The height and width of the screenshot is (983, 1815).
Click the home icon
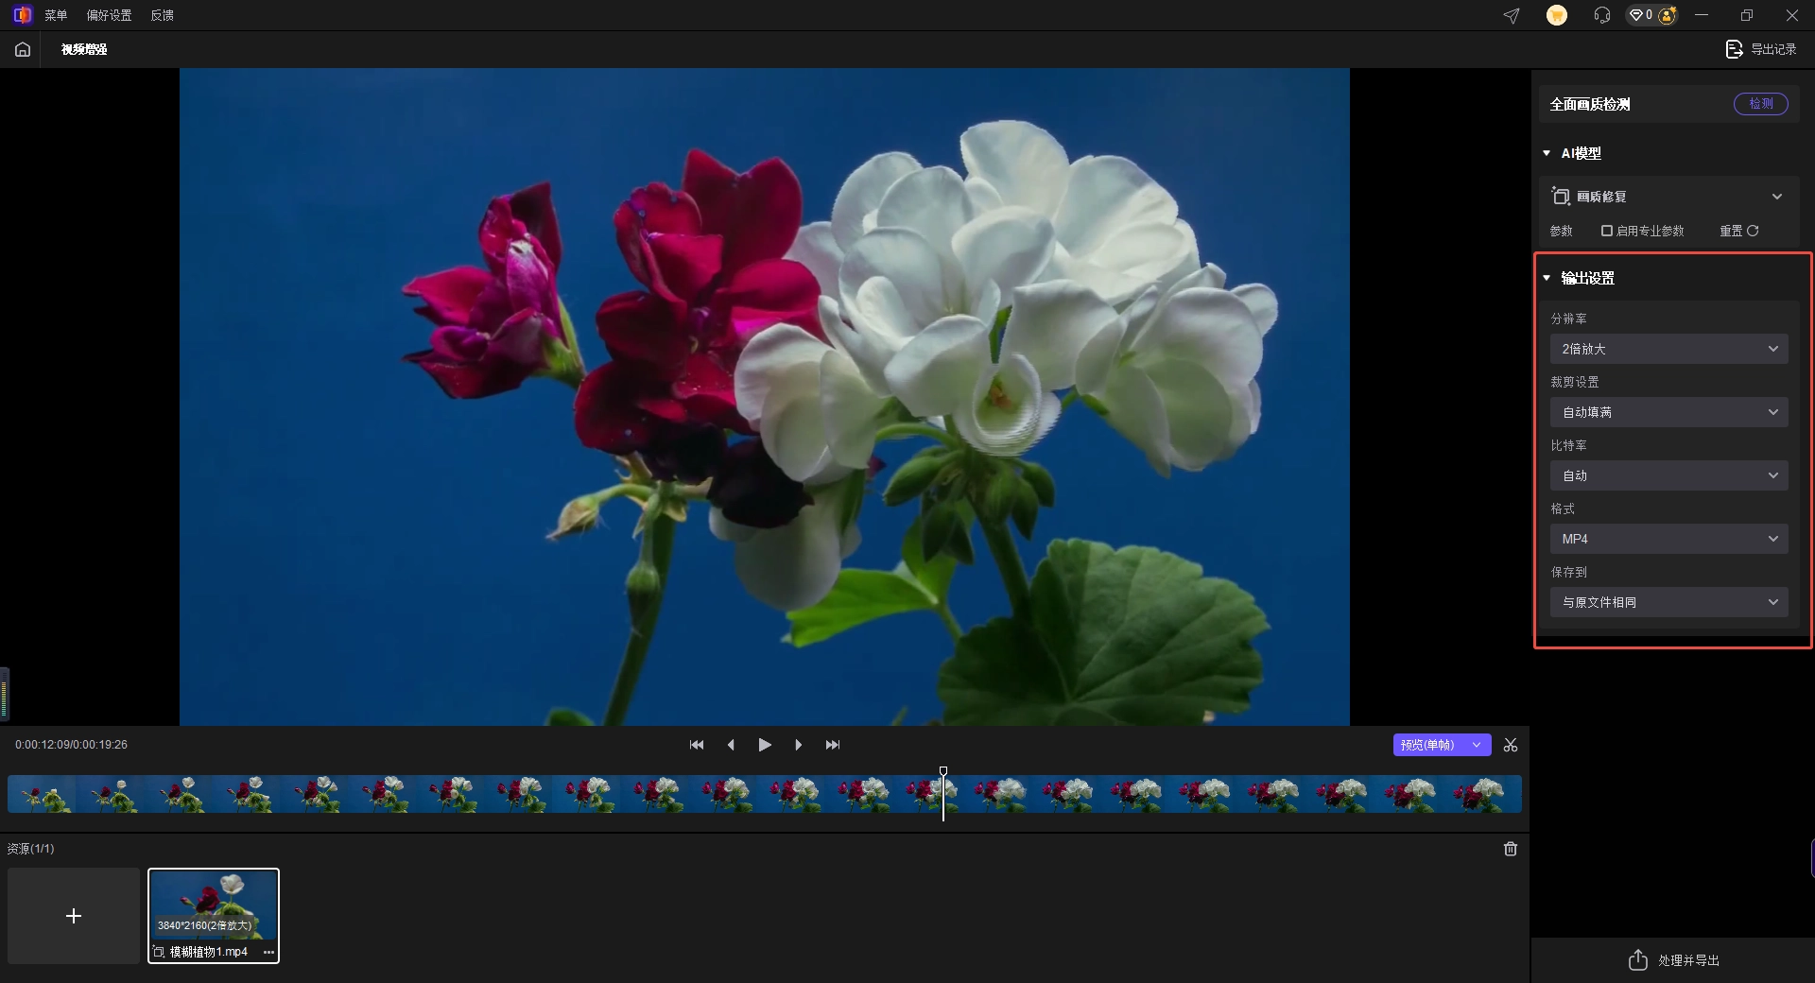point(23,49)
